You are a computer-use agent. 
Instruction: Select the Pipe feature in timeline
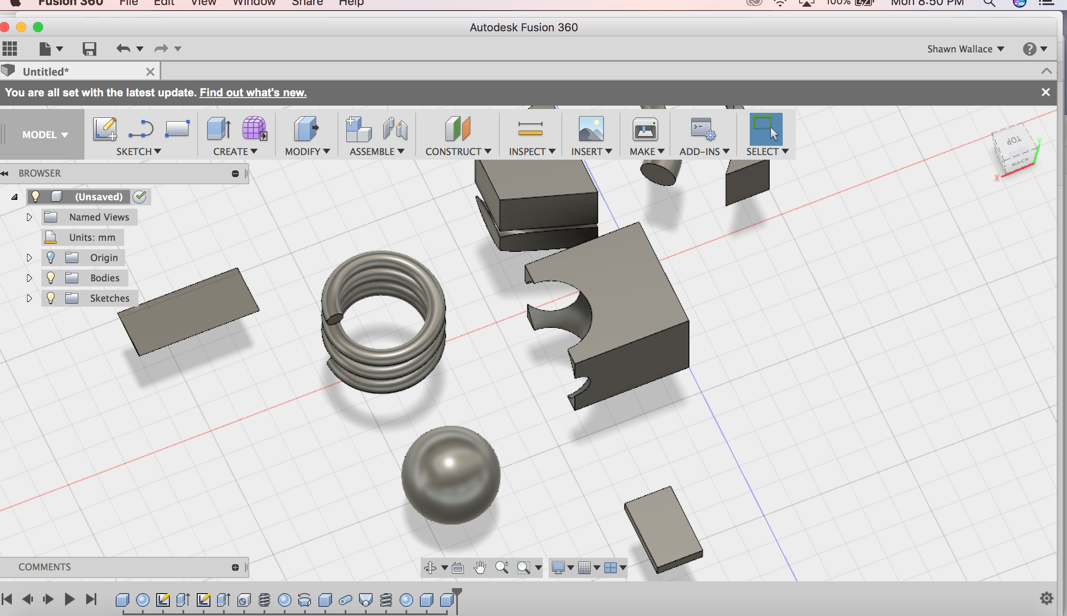346,600
